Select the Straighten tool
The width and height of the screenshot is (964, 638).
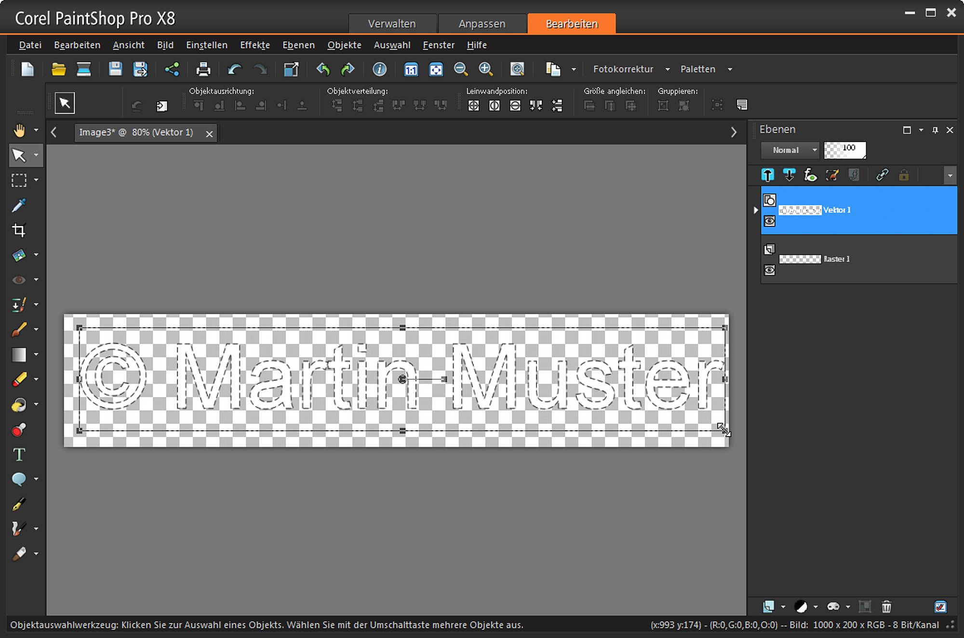[x=19, y=255]
